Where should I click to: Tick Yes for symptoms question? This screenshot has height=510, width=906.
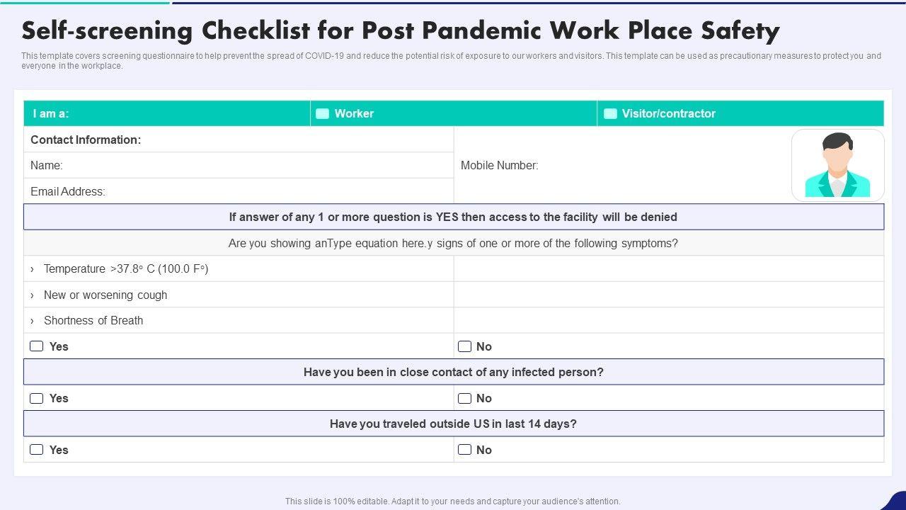point(37,346)
